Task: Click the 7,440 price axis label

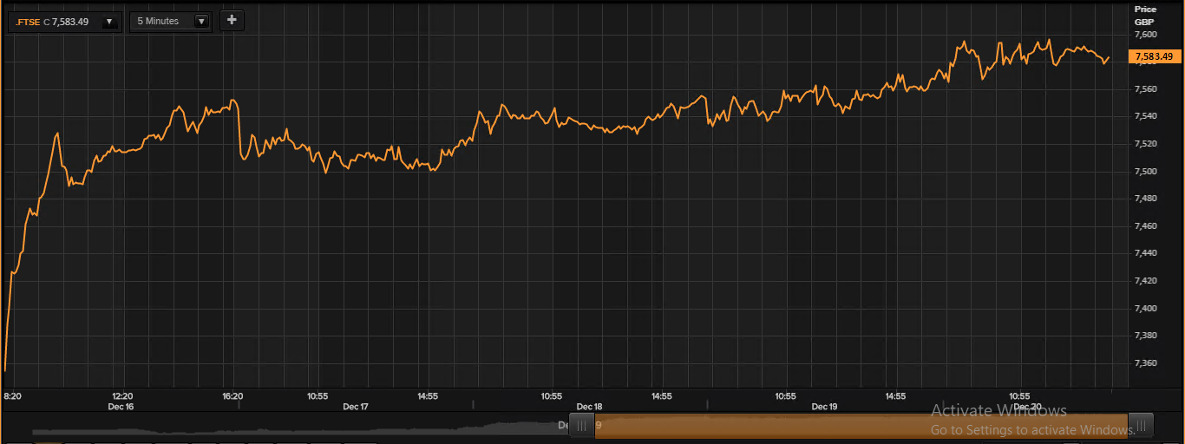Action: click(1145, 253)
